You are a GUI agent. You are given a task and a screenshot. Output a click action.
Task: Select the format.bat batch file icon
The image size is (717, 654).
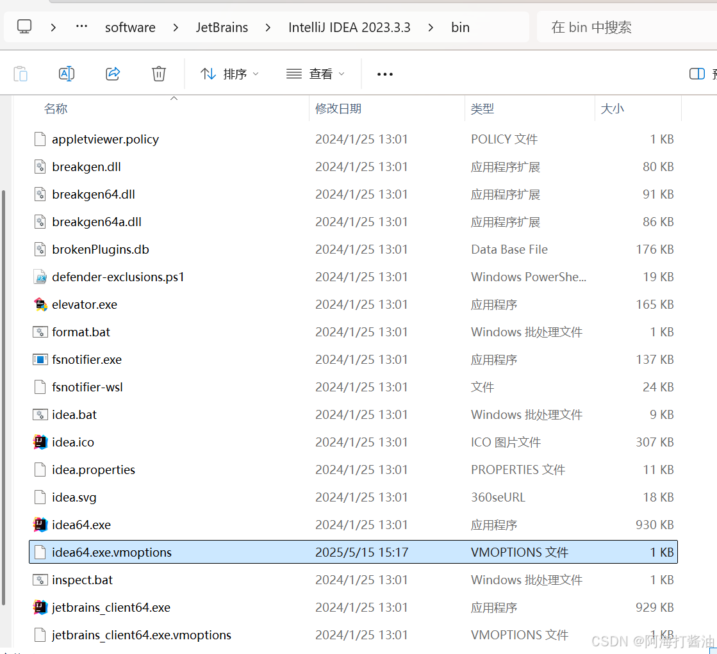point(40,332)
